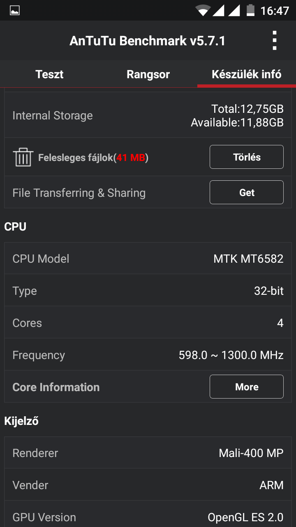Tap the first mobile signal strength icon
Image resolution: width=296 pixels, height=527 pixels.
click(x=218, y=10)
